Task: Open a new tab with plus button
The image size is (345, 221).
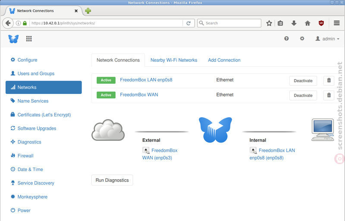Action: pyautogui.click(x=88, y=11)
